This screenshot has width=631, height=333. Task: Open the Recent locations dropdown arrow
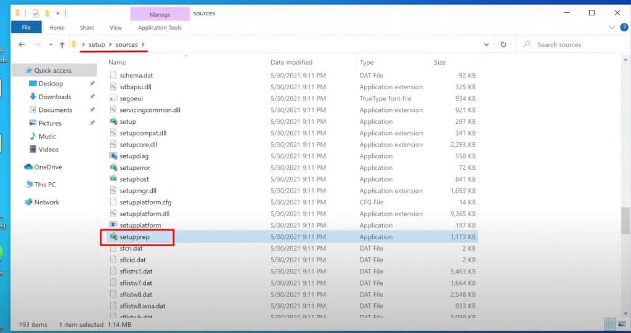(49, 45)
